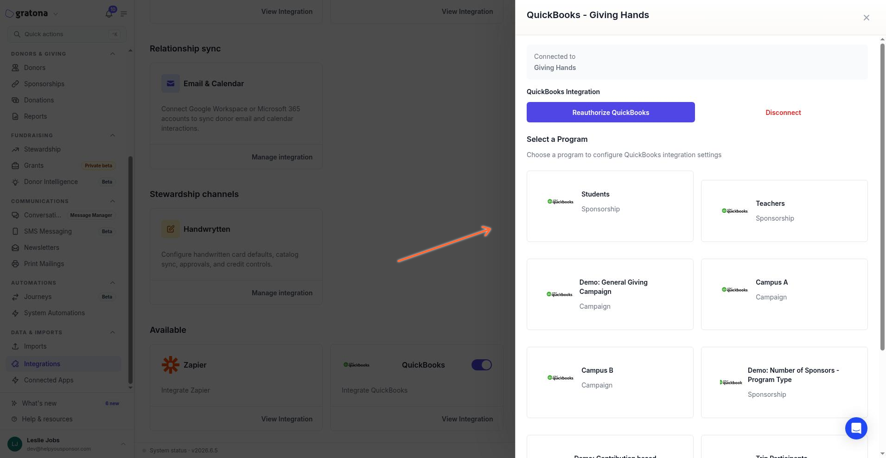This screenshot has width=886, height=458.
Task: Click the Grants sidebar icon
Action: tap(15, 165)
